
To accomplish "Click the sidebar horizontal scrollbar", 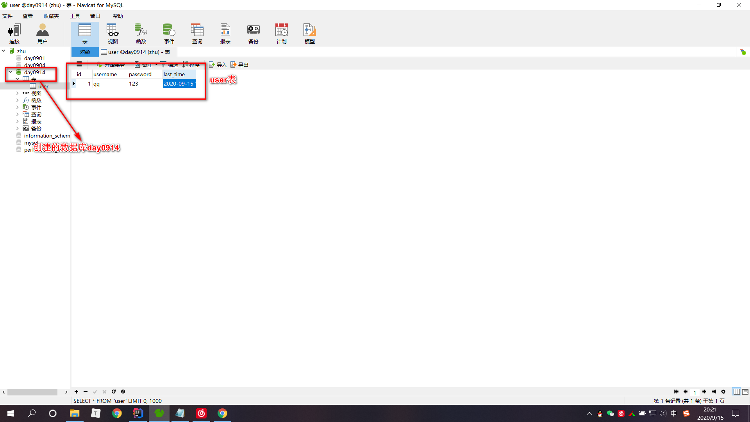I will click(32, 392).
